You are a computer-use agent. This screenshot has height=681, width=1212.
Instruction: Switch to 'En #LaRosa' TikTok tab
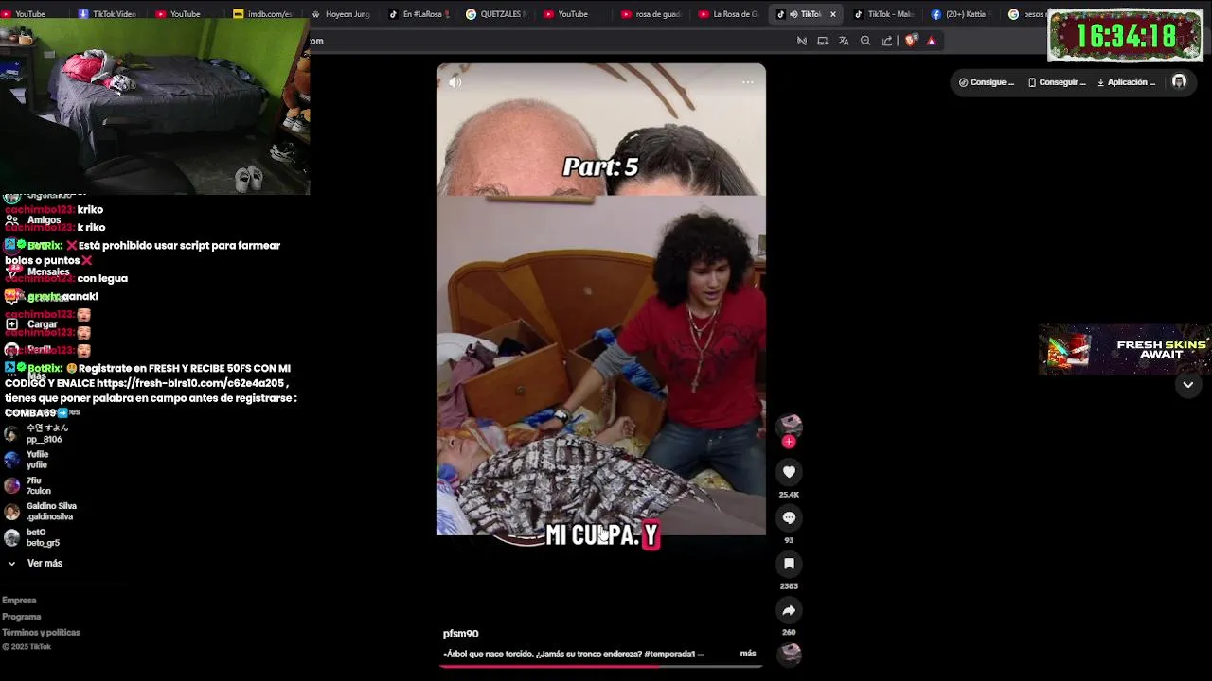tap(418, 14)
